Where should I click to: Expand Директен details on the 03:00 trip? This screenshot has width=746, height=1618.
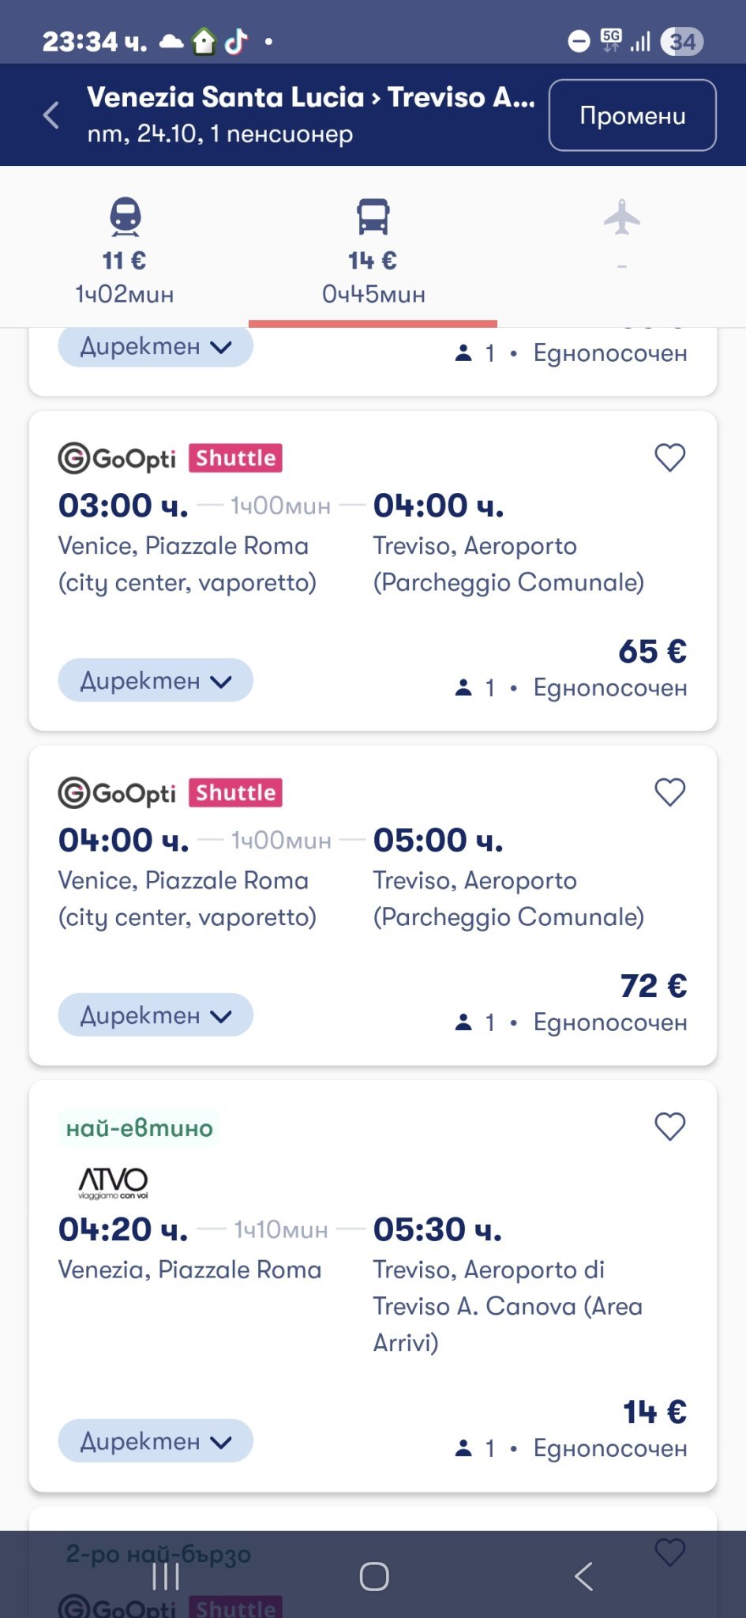[x=156, y=680]
